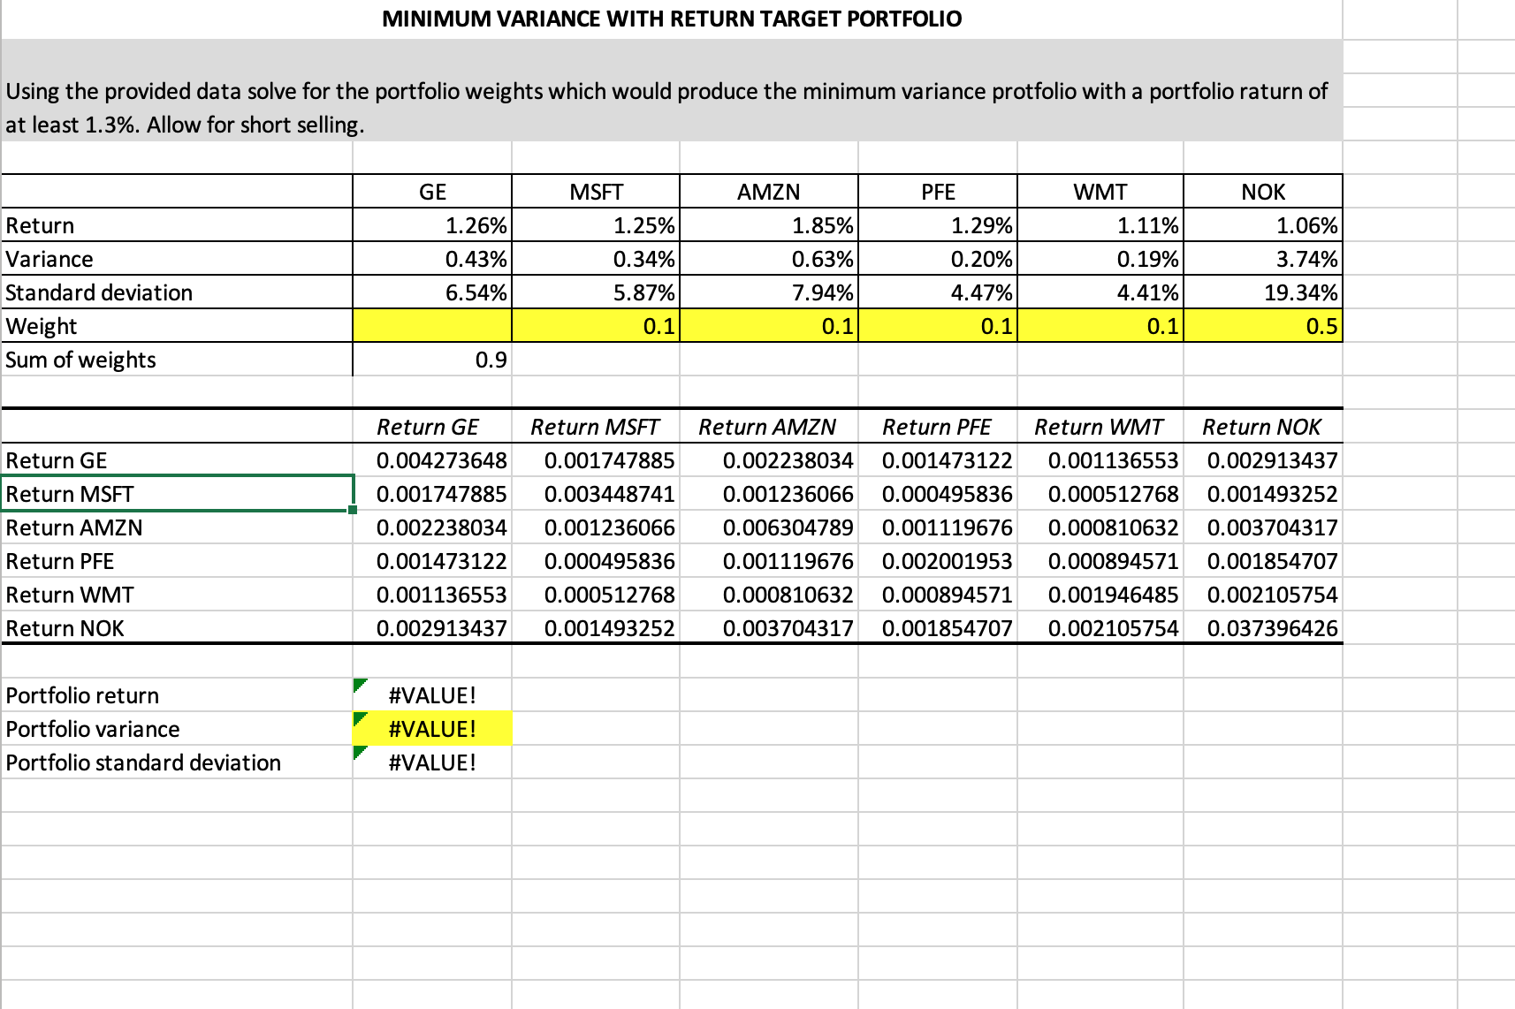Select covariance cell 0.006304789
Viewport: 1515px width, 1009px height.
769,527
